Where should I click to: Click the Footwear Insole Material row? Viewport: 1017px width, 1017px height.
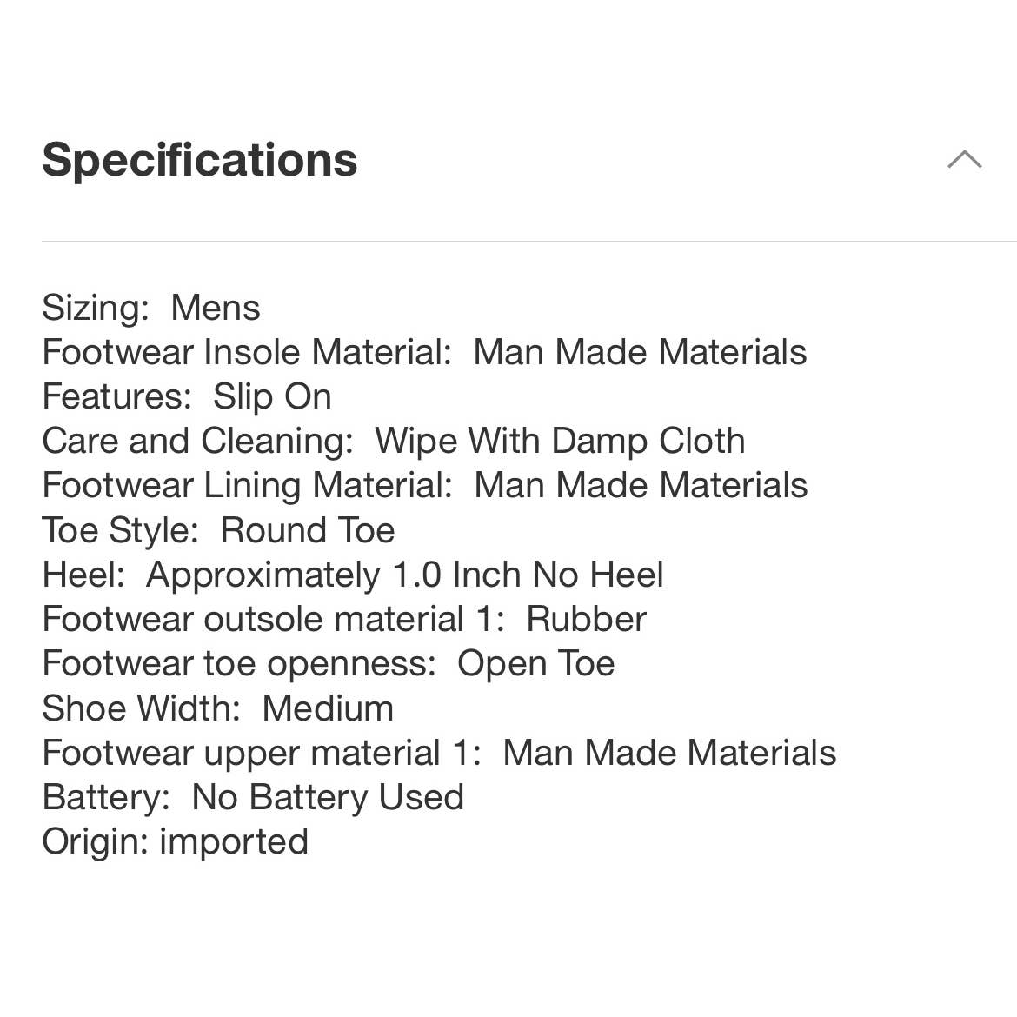tap(425, 352)
